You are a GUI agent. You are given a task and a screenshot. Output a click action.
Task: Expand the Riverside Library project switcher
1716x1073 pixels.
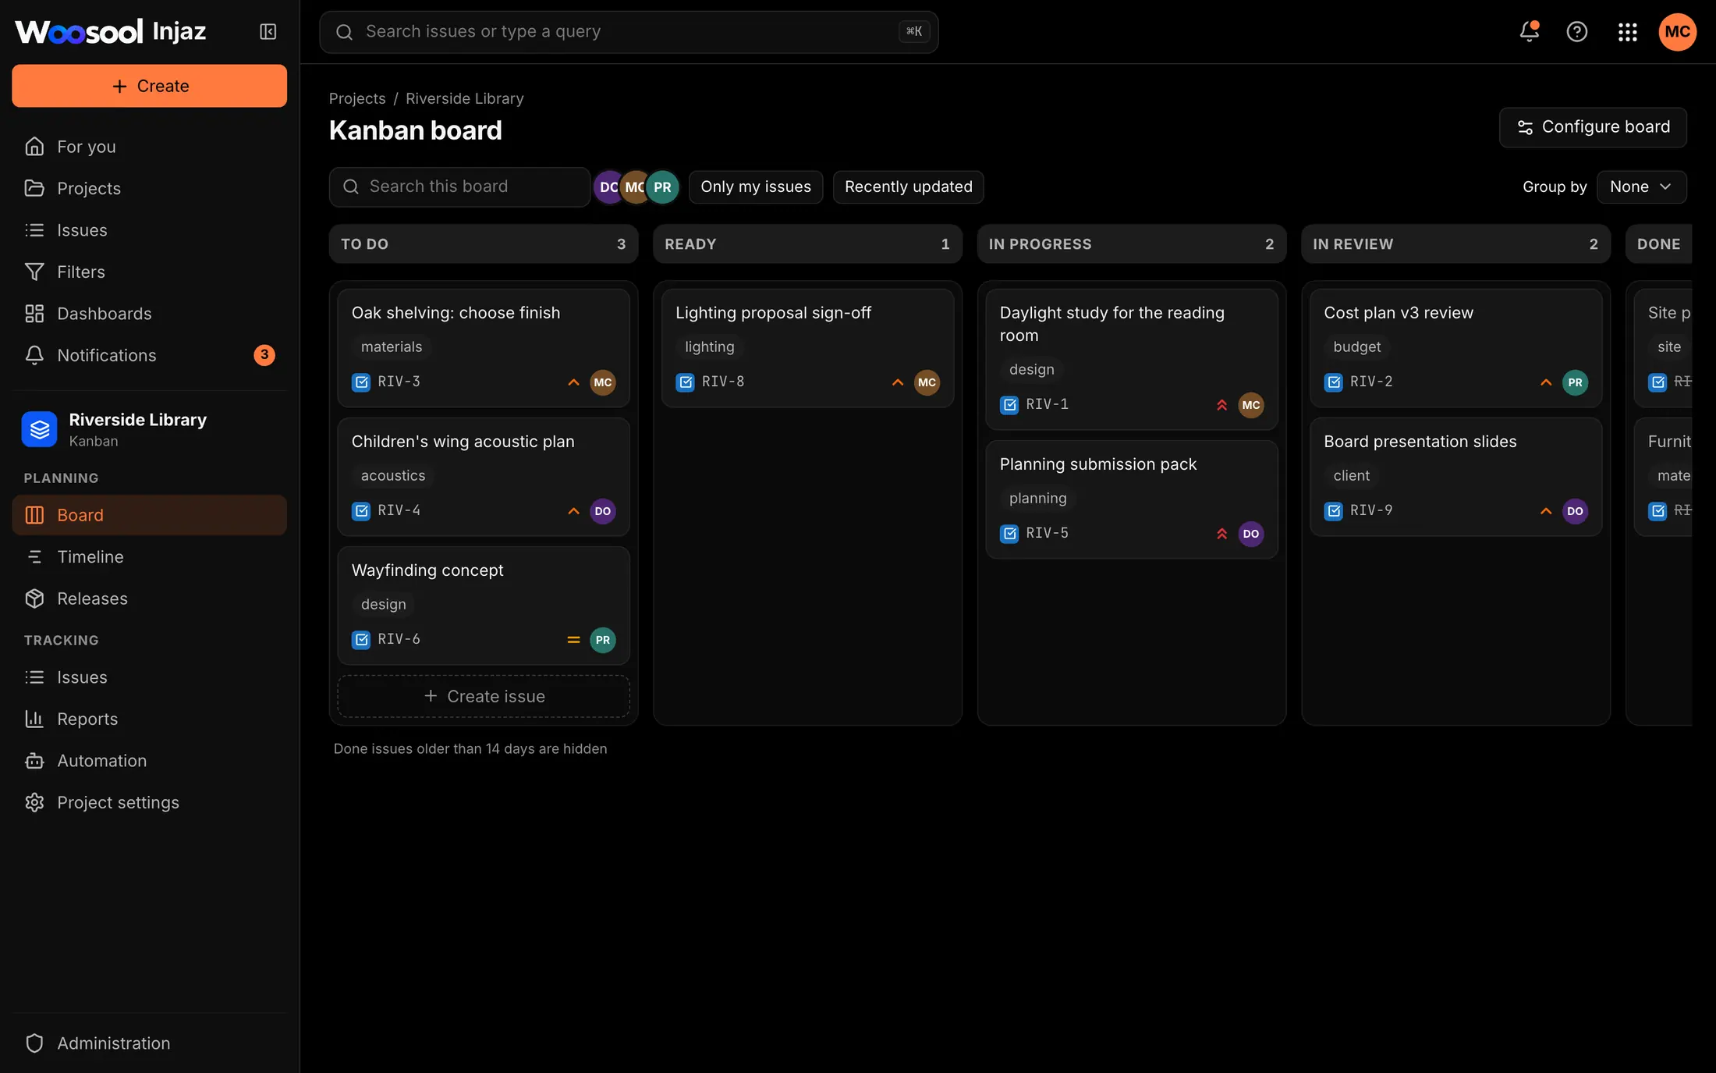[x=149, y=429]
